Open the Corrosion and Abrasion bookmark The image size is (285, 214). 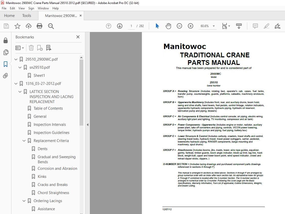click(57, 169)
